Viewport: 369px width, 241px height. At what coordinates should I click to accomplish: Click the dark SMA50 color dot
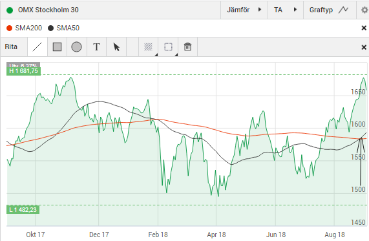[x=50, y=28]
